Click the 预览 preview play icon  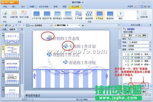point(5,13)
